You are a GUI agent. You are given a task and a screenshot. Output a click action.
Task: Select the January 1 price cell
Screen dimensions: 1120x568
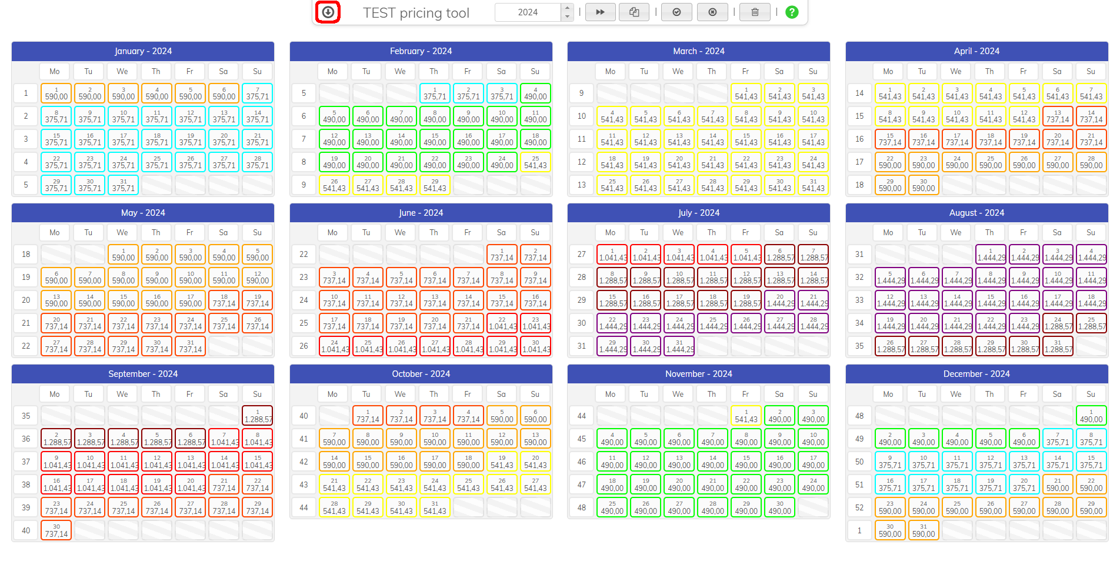pos(56,93)
